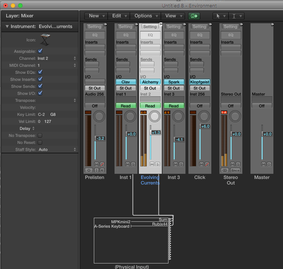Open the Staff Style Auto popup
The image size is (283, 269).
pyautogui.click(x=57, y=149)
